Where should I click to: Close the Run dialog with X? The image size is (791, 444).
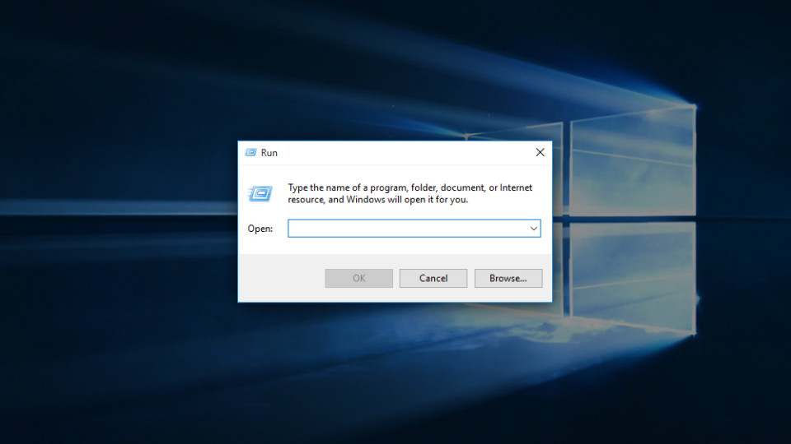click(540, 153)
